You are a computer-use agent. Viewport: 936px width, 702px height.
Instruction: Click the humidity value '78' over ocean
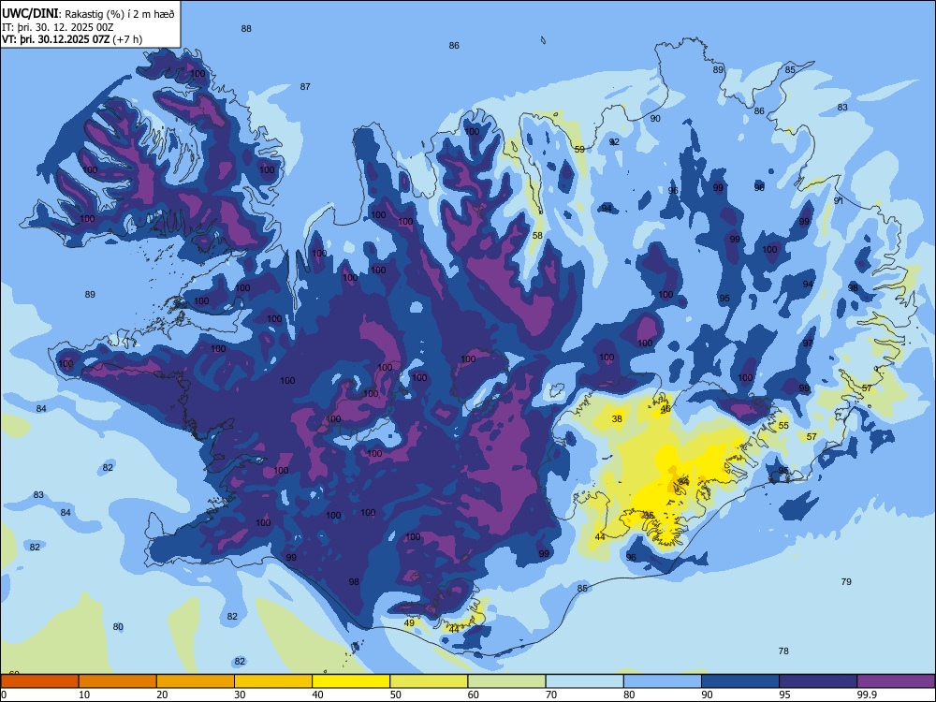[783, 651]
